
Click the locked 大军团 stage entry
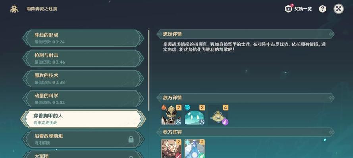pos(83,155)
